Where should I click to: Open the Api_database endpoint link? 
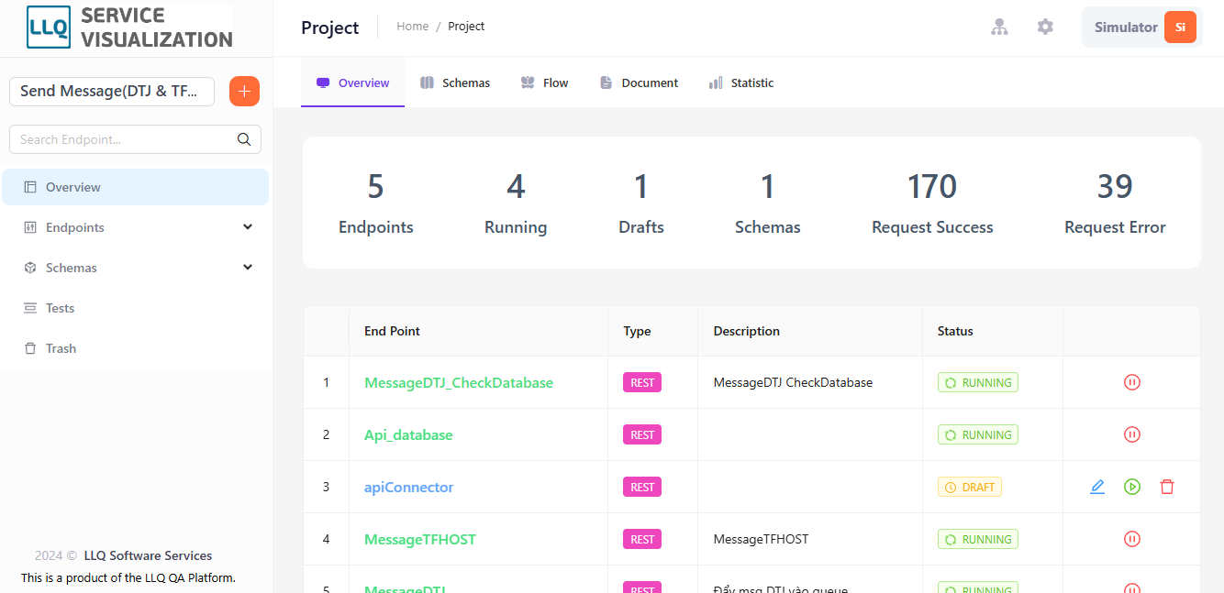coord(408,434)
